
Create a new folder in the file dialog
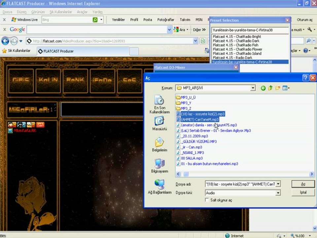pyautogui.click(x=278, y=88)
